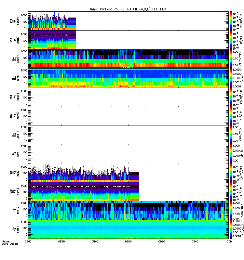The height and width of the screenshot is (260, 244).
Task: Click the the fbk edc12 striped spectrogram
Action: point(128,210)
